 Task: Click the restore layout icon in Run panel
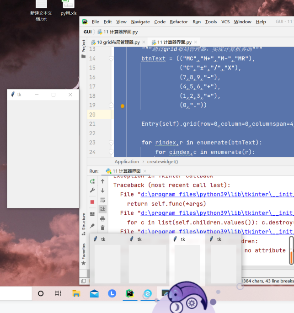pos(92,214)
